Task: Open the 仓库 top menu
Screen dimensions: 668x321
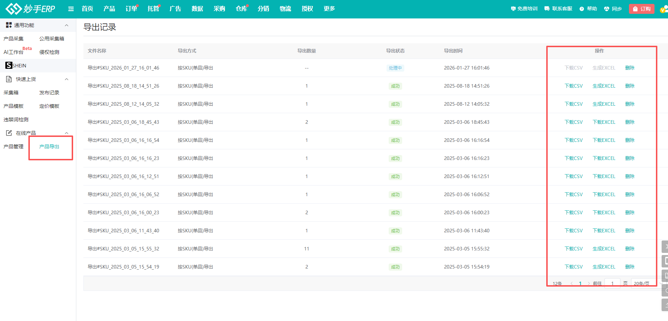Action: tap(241, 9)
